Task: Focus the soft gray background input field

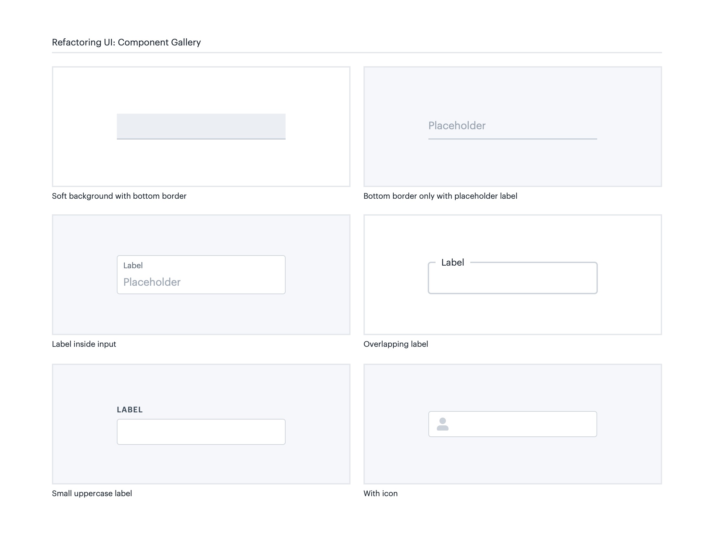Action: point(201,126)
